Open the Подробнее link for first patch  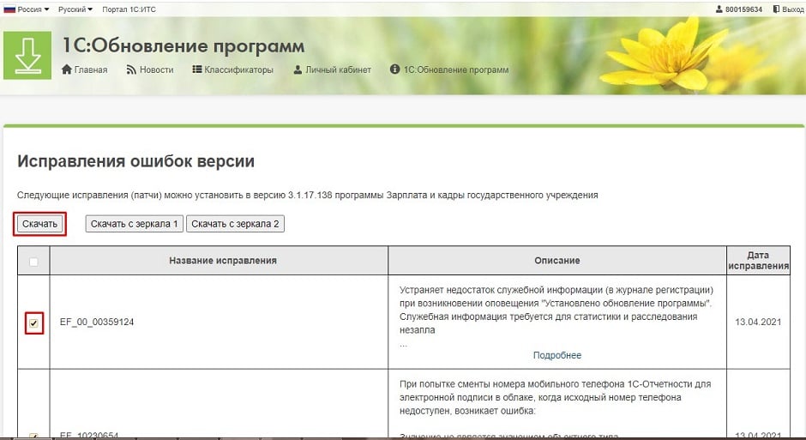(556, 355)
